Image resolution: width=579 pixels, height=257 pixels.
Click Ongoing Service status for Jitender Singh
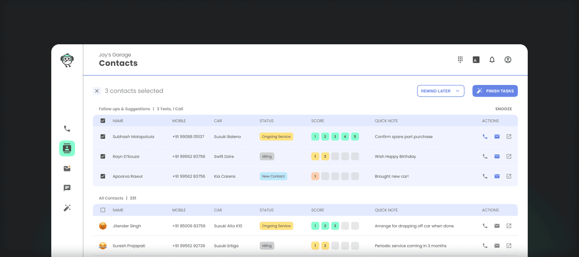click(276, 226)
